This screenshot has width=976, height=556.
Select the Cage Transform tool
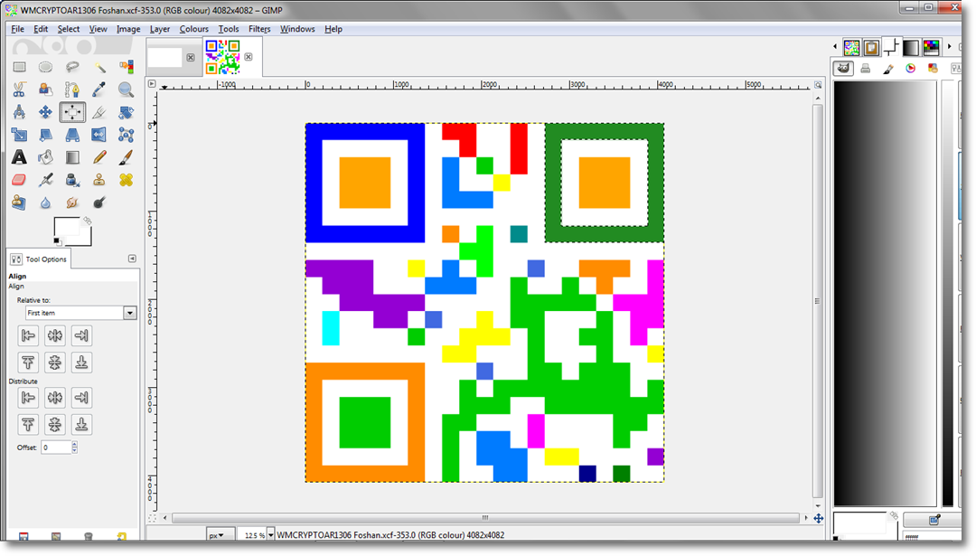tap(126, 135)
